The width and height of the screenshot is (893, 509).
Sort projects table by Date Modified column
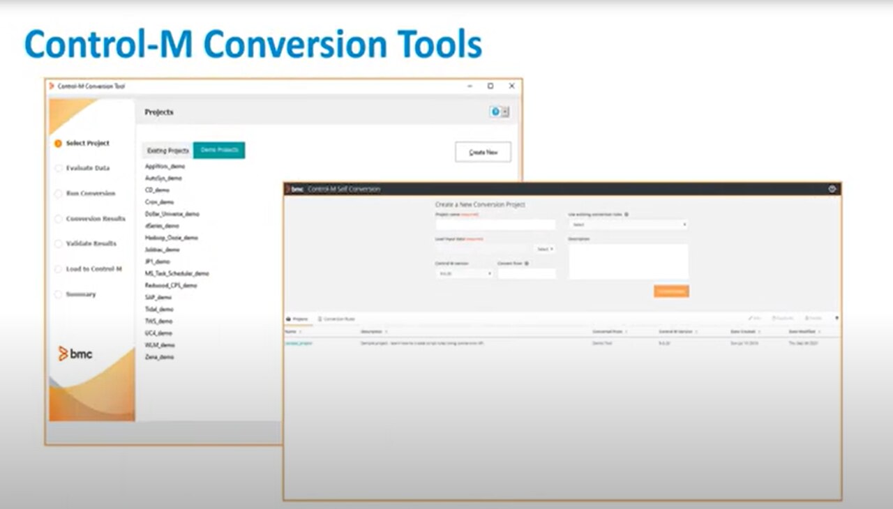tap(804, 332)
